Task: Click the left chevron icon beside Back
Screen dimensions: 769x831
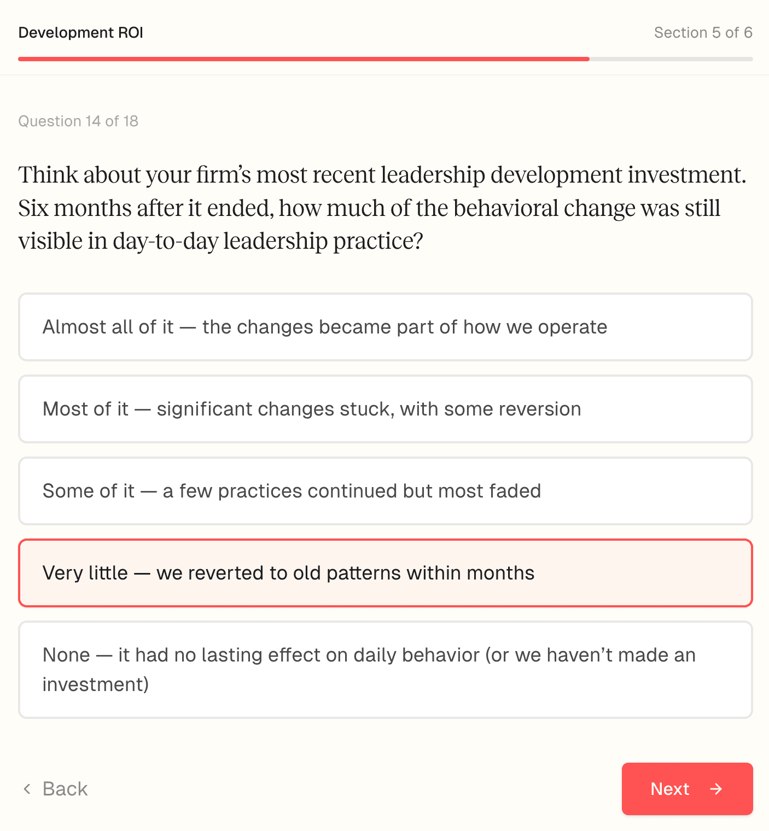Action: [27, 789]
